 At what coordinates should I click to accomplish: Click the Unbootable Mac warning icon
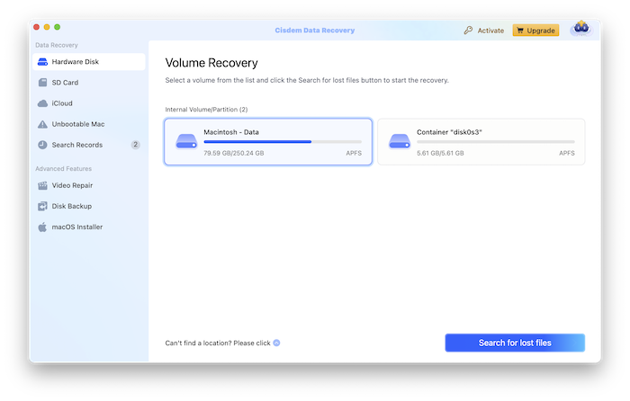42,124
